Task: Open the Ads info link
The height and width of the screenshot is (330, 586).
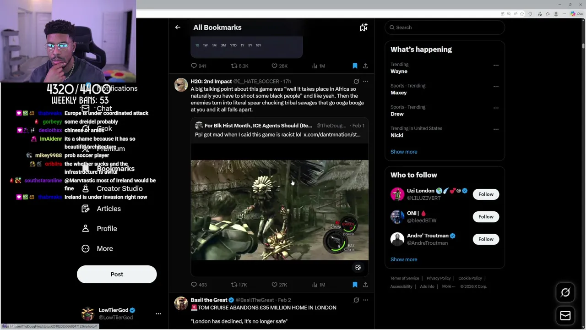Action: pyautogui.click(x=427, y=286)
